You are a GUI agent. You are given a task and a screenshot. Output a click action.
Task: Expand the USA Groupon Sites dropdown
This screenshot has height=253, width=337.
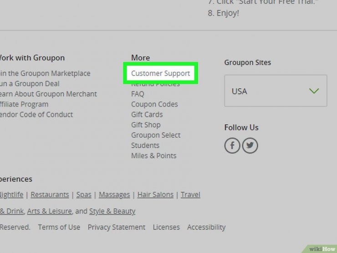pos(276,91)
